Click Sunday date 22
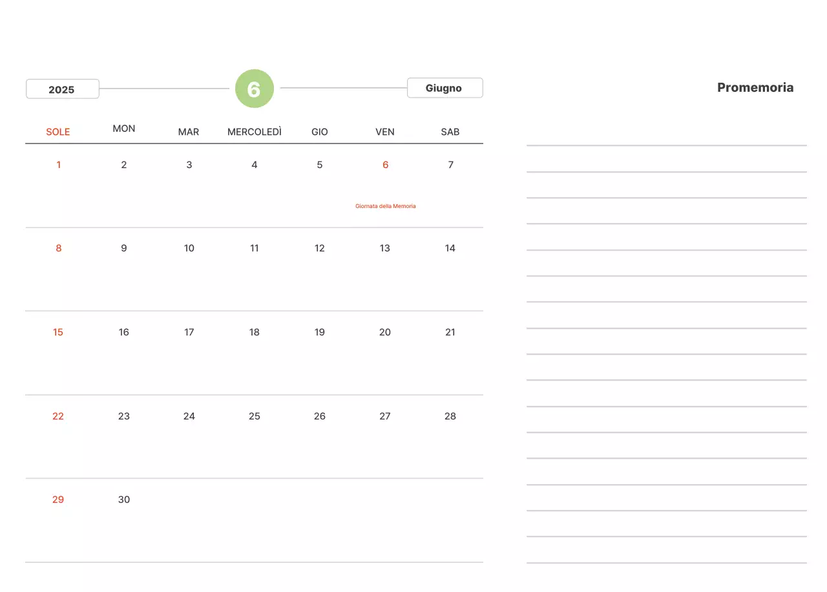Viewport: 827px width, 592px height. click(x=58, y=416)
